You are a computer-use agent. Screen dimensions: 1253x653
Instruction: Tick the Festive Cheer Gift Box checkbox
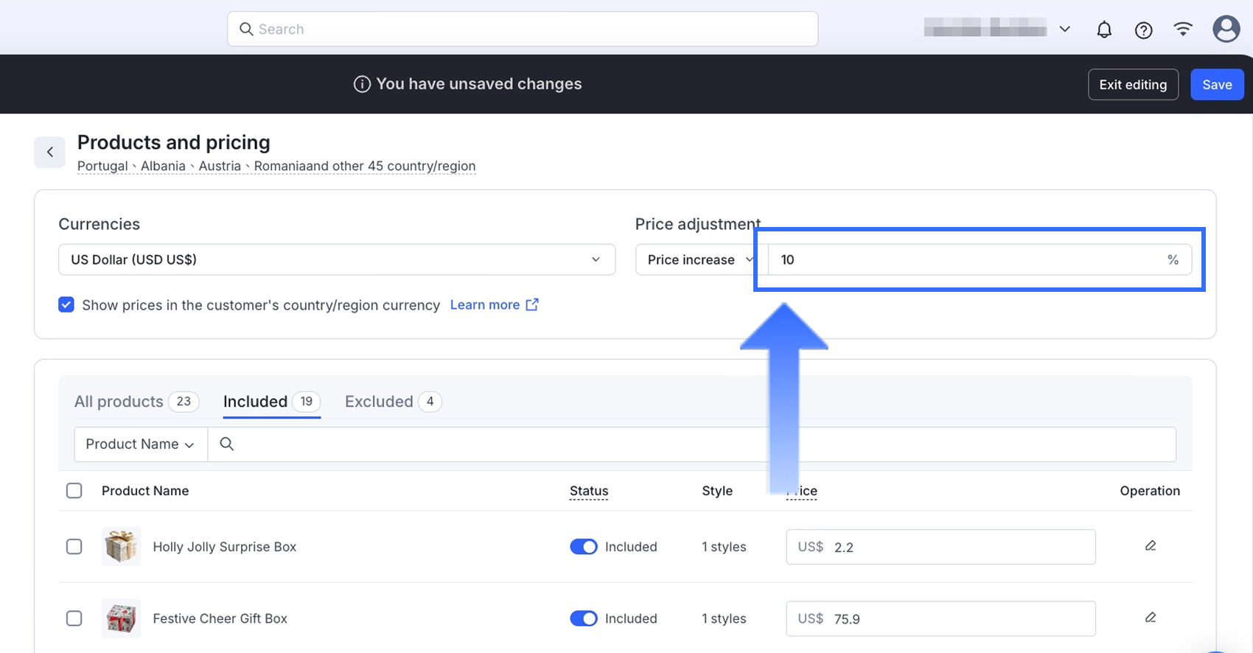point(74,618)
